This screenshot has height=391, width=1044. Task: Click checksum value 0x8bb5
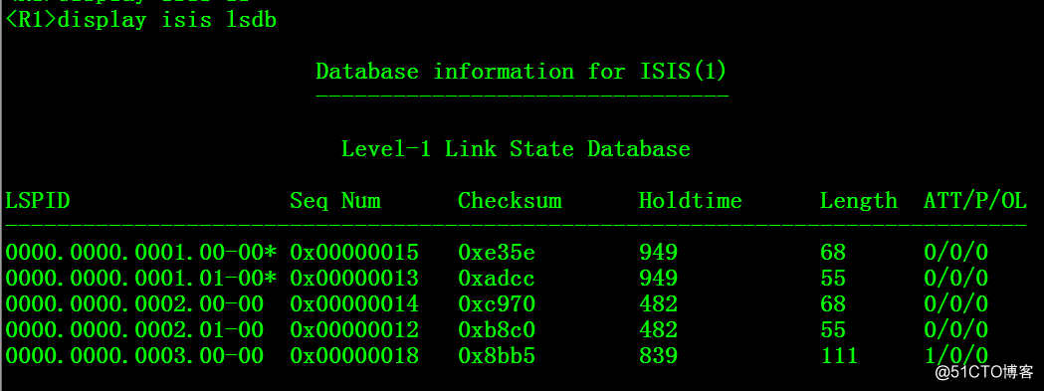[x=497, y=356]
